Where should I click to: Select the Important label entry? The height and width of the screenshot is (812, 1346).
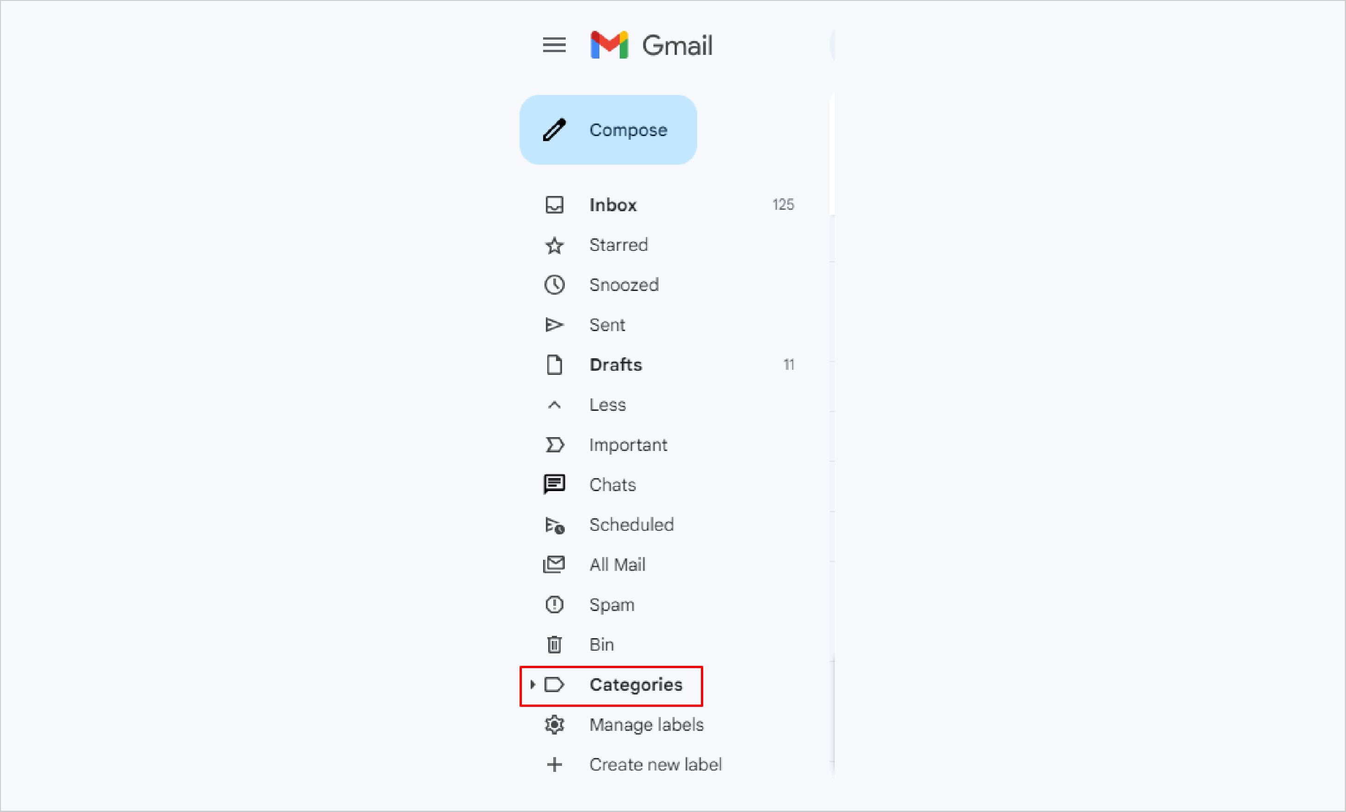[x=628, y=445]
